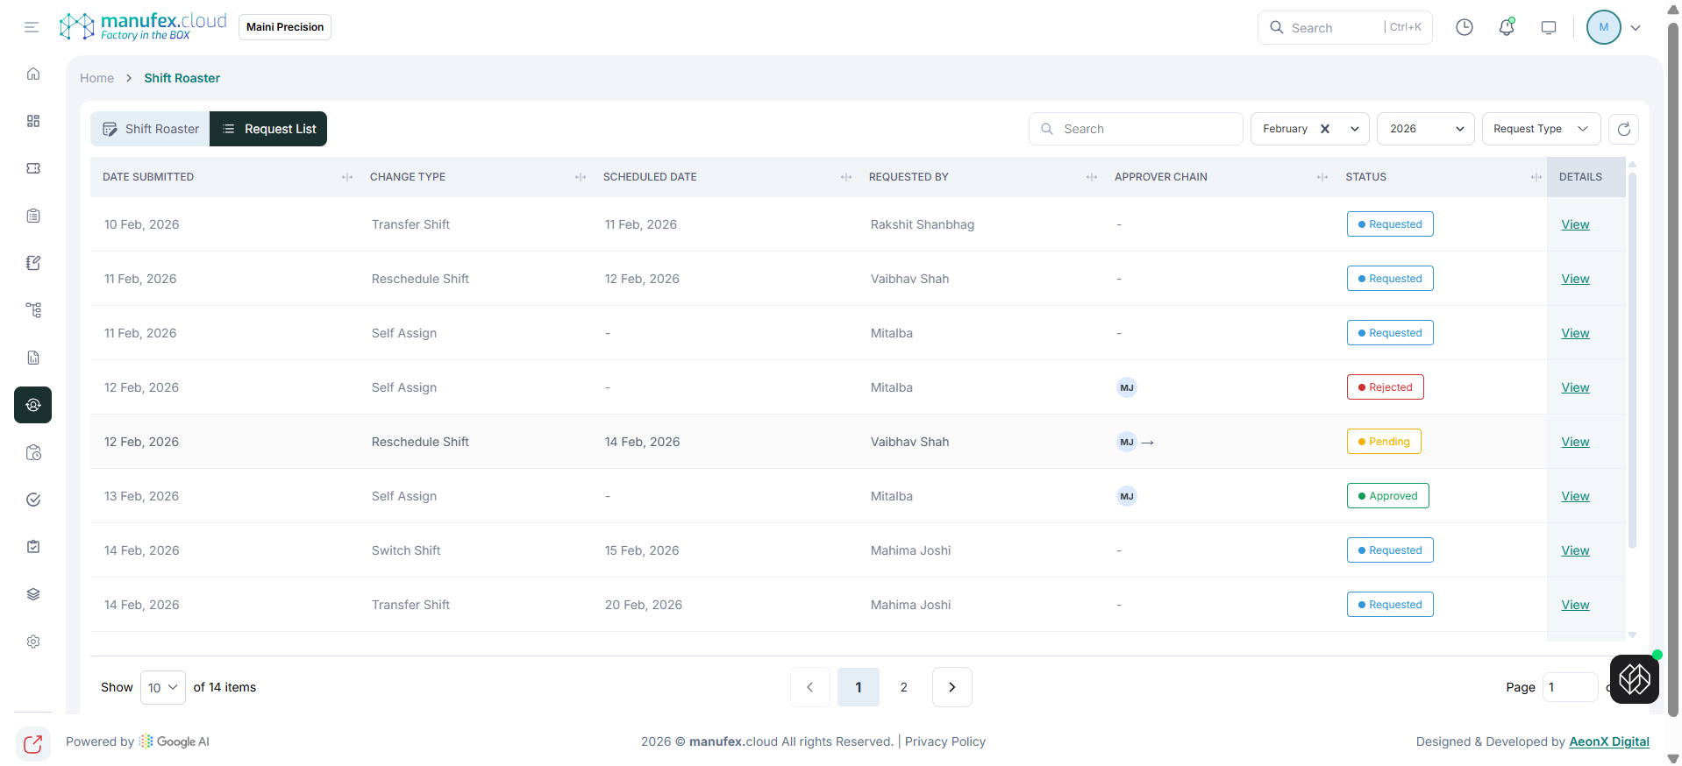Select the Request List tab
The image size is (1682, 766).
(x=268, y=129)
